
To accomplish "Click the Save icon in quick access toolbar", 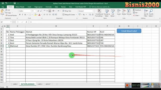I will (x=3, y=3).
